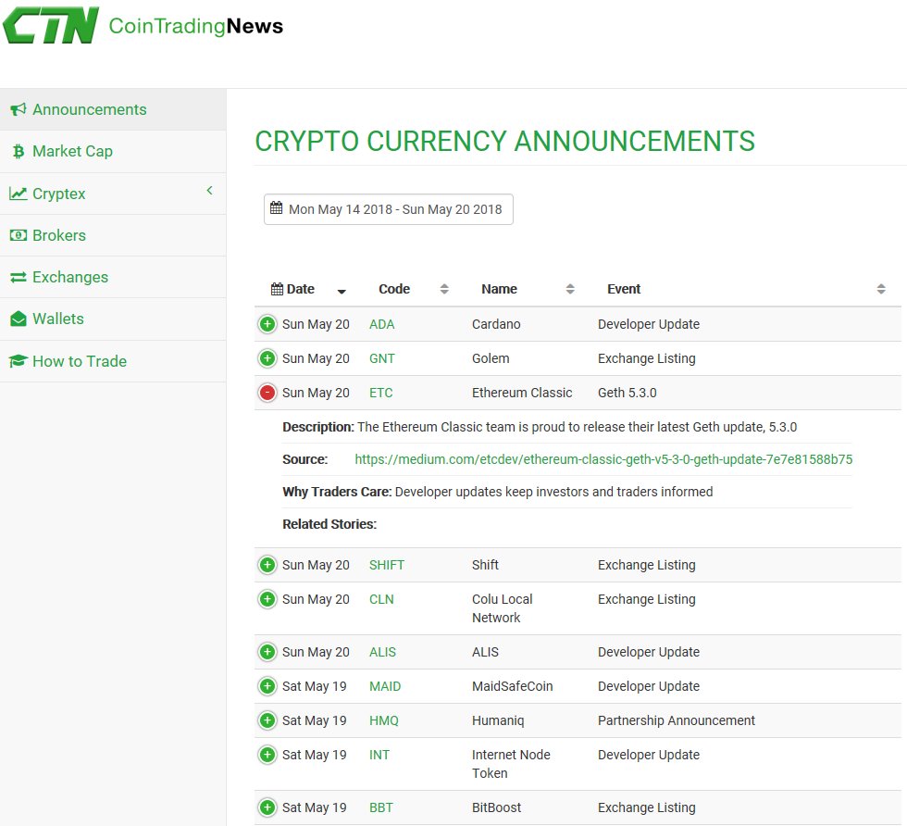Click the HMQ code link

[x=383, y=720]
